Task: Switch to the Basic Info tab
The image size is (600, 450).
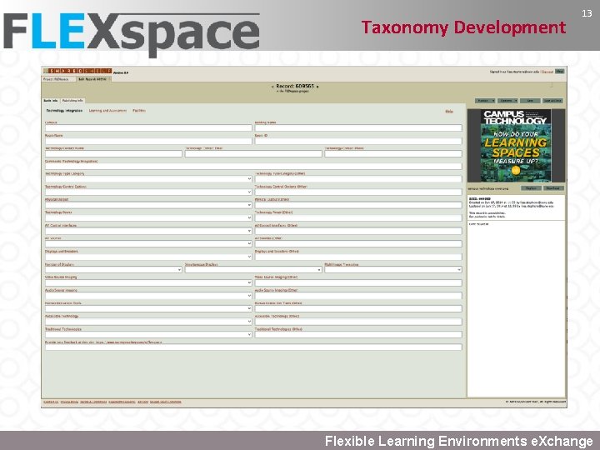Action: [x=51, y=101]
